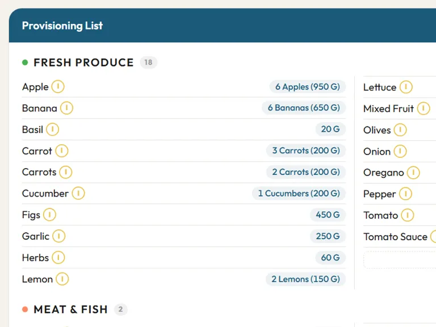Click the orange dot beside Meat & Fish
The width and height of the screenshot is (436, 327).
pos(25,309)
